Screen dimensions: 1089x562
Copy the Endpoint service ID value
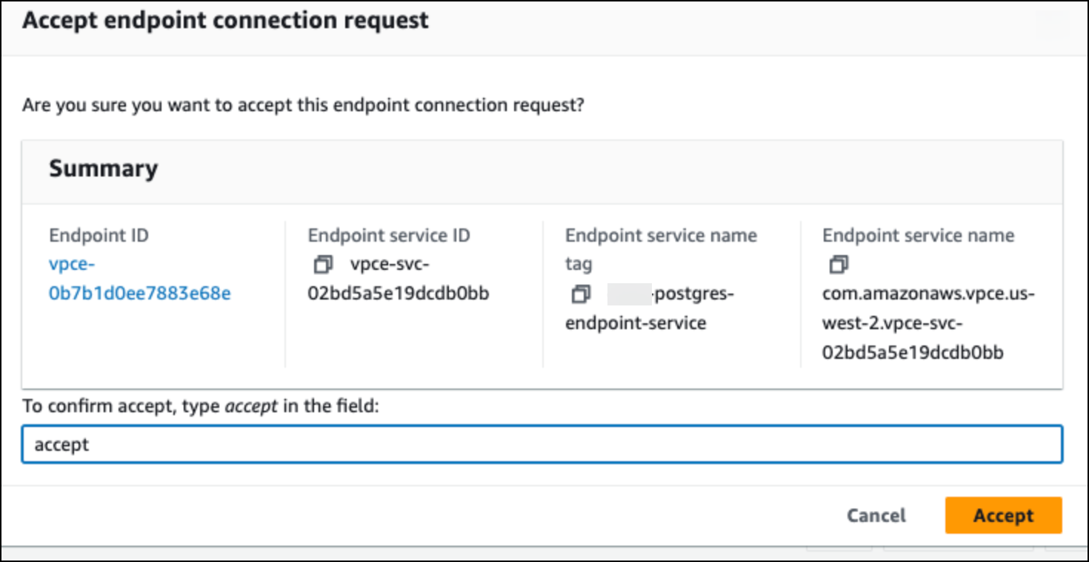tap(323, 265)
